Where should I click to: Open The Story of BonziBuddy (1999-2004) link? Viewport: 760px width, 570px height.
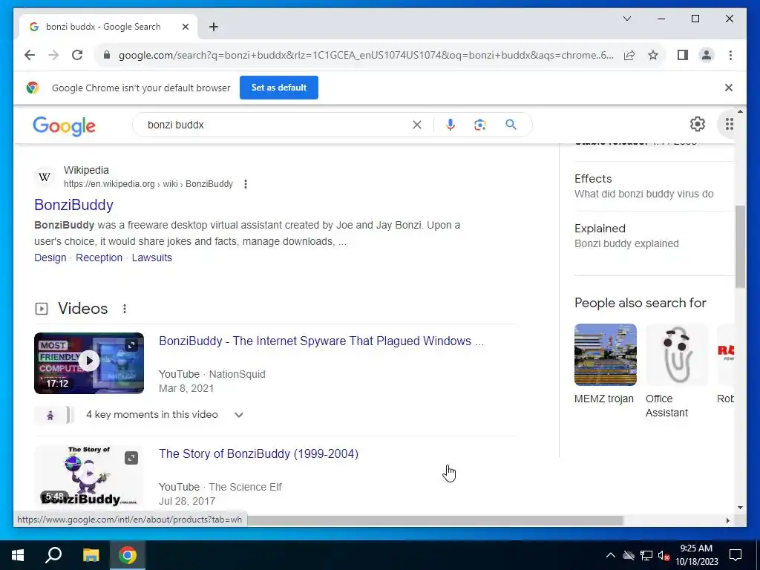258,453
